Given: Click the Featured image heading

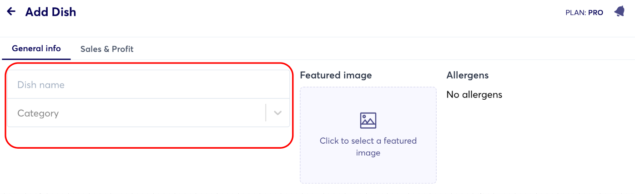Looking at the screenshot, I should pos(336,75).
